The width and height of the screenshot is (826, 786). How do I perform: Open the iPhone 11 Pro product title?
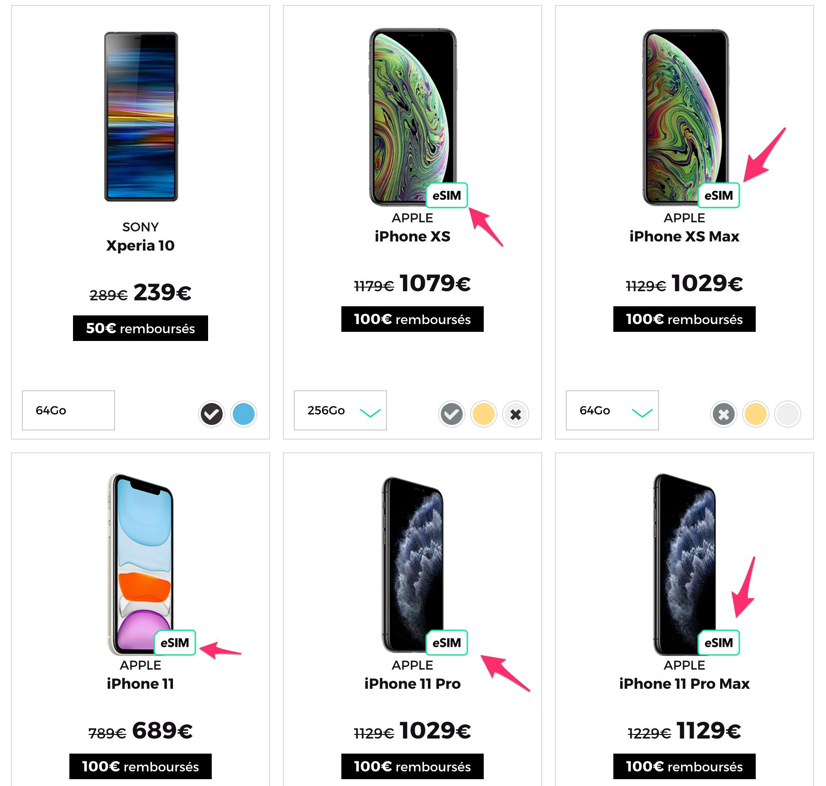(413, 684)
